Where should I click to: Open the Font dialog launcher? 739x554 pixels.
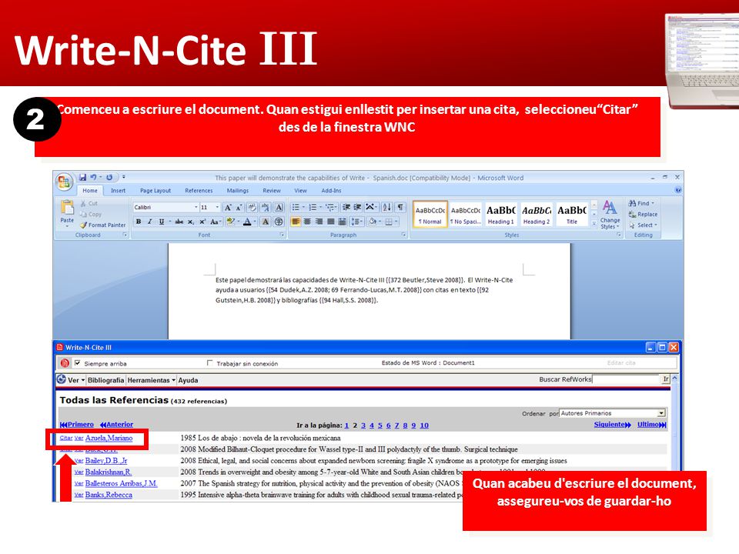[282, 235]
